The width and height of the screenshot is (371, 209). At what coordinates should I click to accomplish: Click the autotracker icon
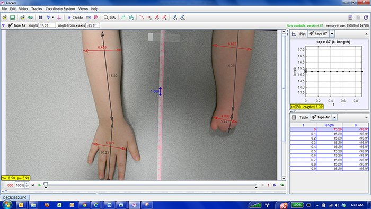click(x=96, y=18)
